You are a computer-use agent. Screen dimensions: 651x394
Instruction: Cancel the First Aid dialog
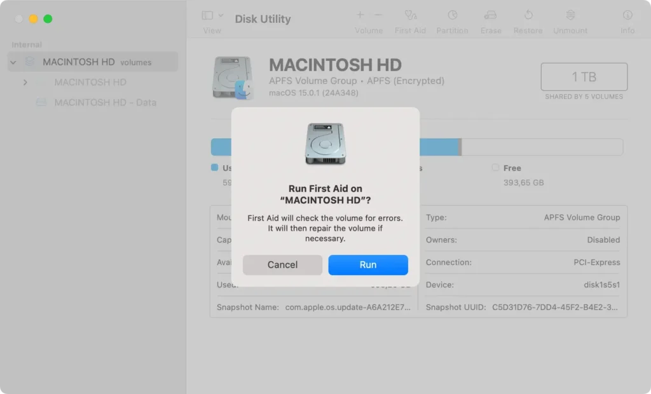tap(282, 265)
